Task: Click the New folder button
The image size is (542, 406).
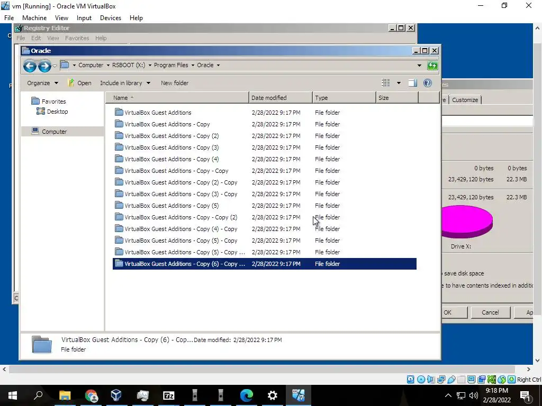Action: [x=175, y=83]
